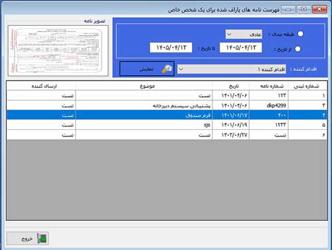Click date ۱۴۰۱/۰۶/۱۷ cell
This screenshot has height=250, width=332.
pyautogui.click(x=231, y=115)
